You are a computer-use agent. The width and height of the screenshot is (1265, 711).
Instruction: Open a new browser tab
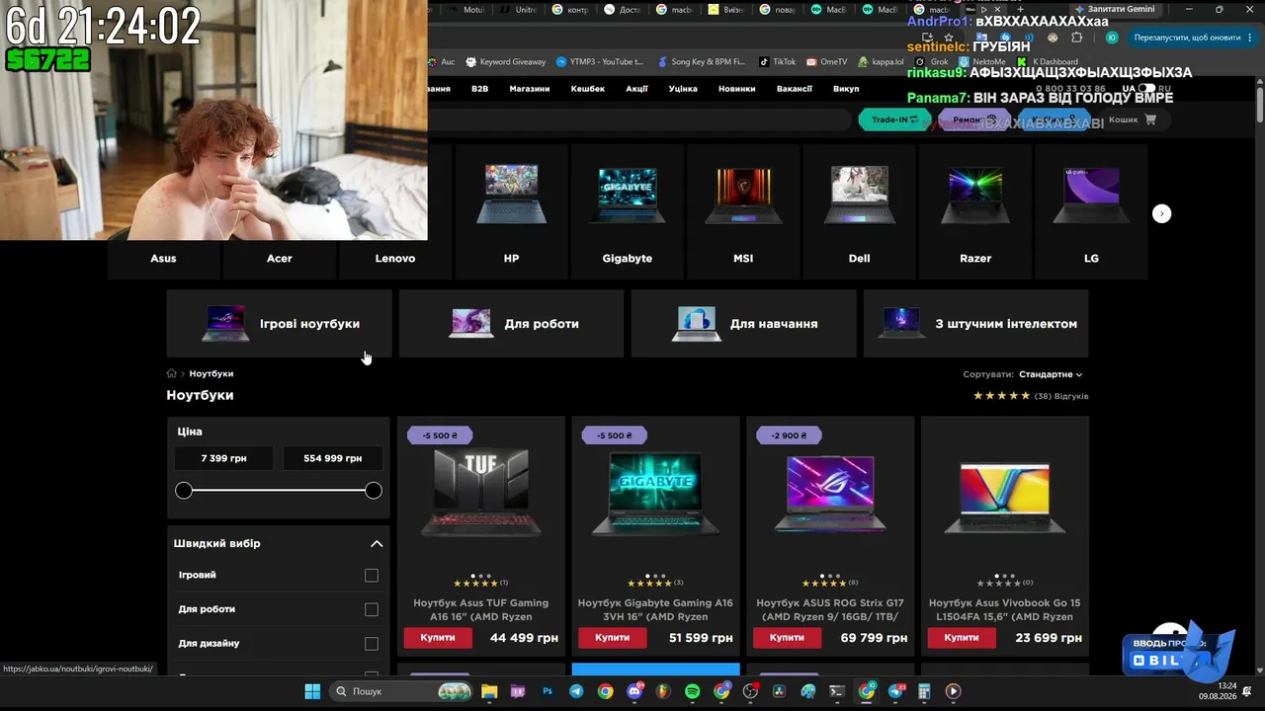[x=1019, y=10]
